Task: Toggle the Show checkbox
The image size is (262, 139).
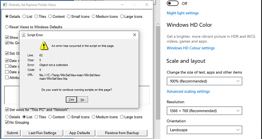Action: [x=7, y=37]
